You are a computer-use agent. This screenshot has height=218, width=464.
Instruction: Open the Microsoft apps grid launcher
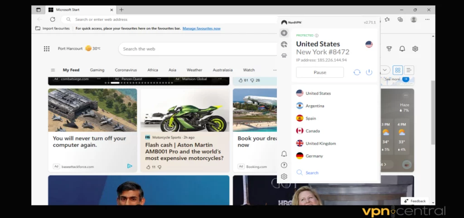coord(47,49)
